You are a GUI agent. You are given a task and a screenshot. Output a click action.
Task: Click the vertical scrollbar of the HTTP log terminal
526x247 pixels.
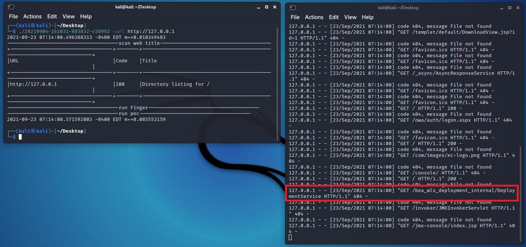click(x=520, y=194)
